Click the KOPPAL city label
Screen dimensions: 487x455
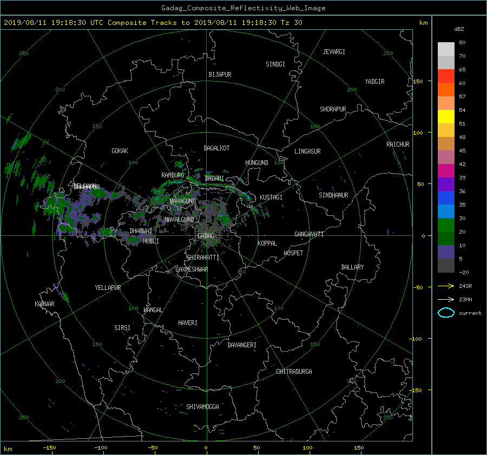click(267, 243)
